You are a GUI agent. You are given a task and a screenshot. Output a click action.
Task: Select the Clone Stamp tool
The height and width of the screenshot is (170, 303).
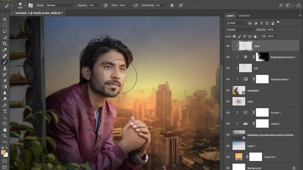coord(5,68)
